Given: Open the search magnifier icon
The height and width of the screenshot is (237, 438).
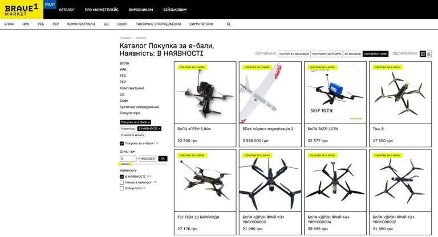Looking at the screenshot, I should click(229, 24).
